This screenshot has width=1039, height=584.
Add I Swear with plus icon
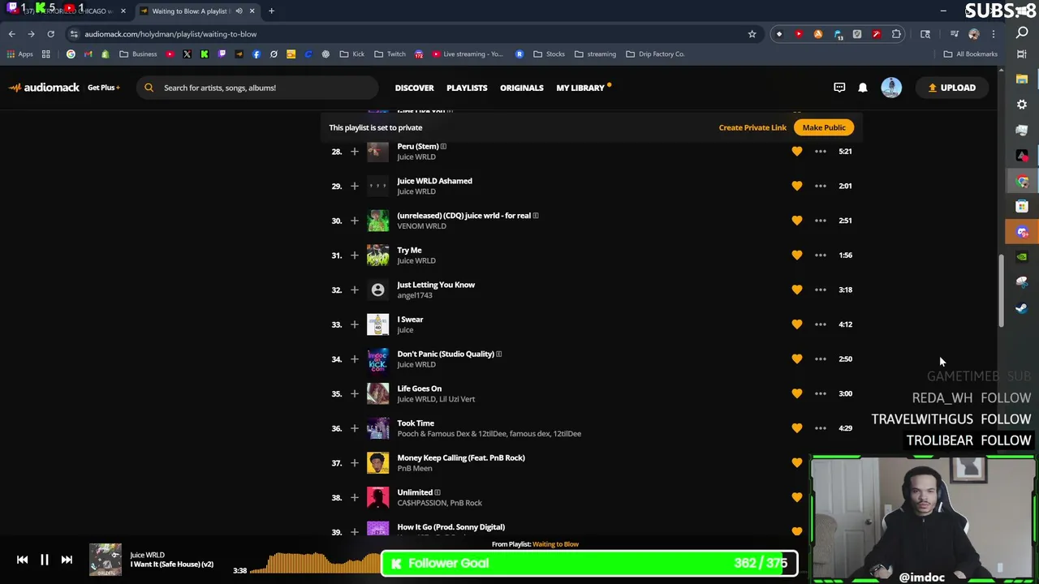pos(354,324)
